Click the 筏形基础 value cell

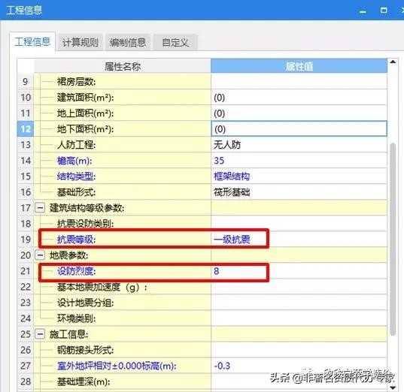pos(299,192)
